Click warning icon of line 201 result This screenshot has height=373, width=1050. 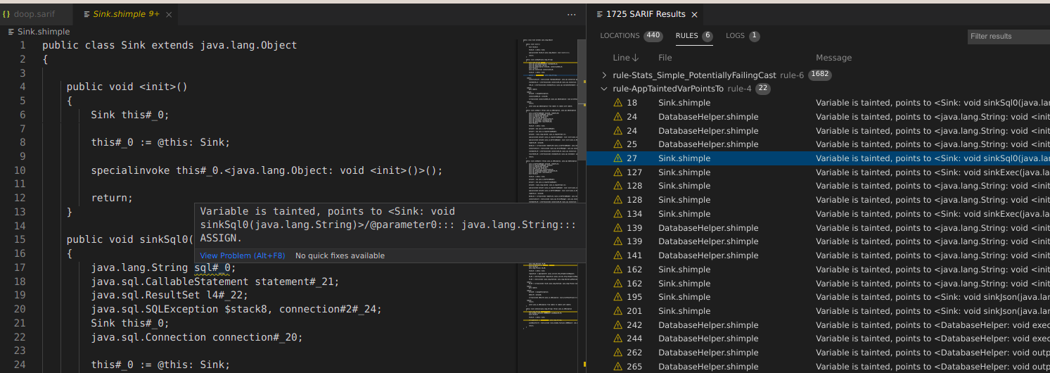pyautogui.click(x=618, y=311)
